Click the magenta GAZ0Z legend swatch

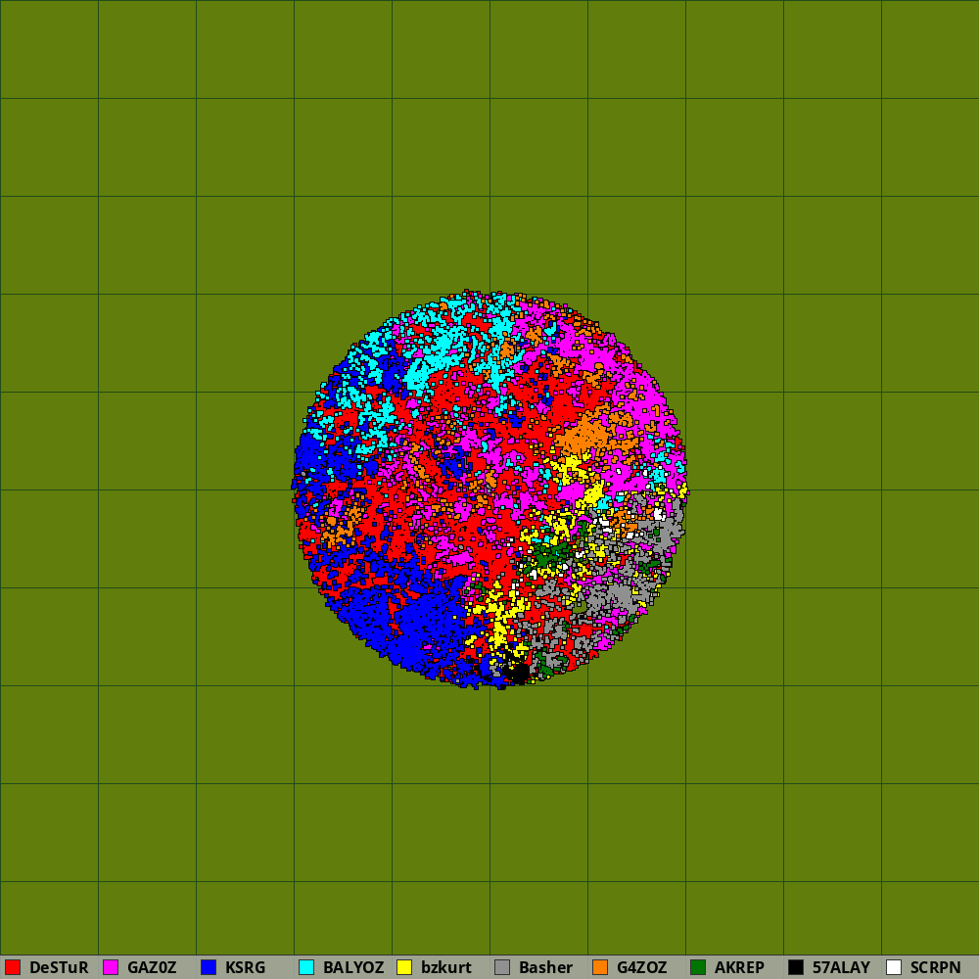tap(112, 967)
